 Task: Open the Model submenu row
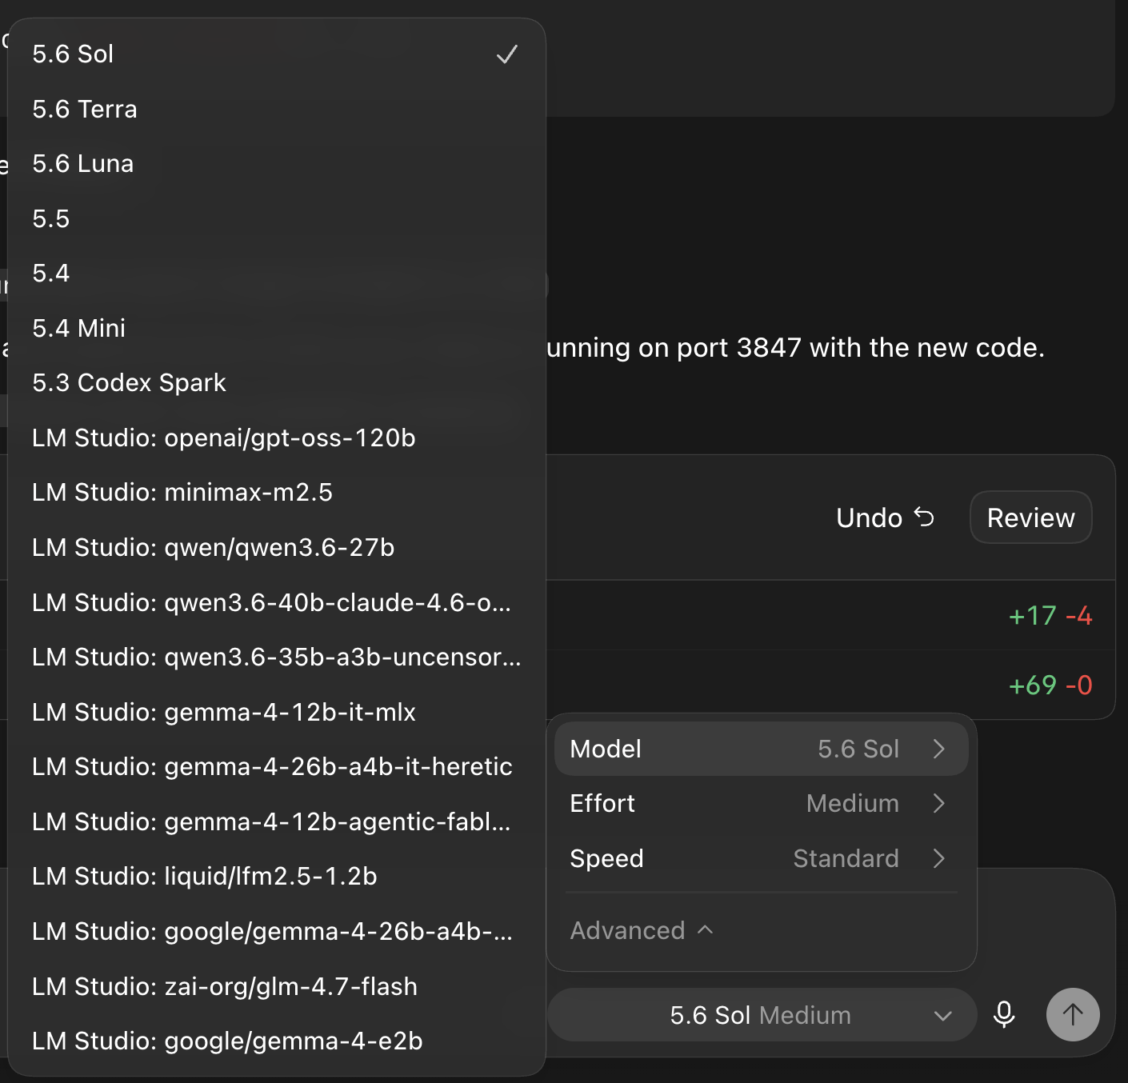[761, 749]
